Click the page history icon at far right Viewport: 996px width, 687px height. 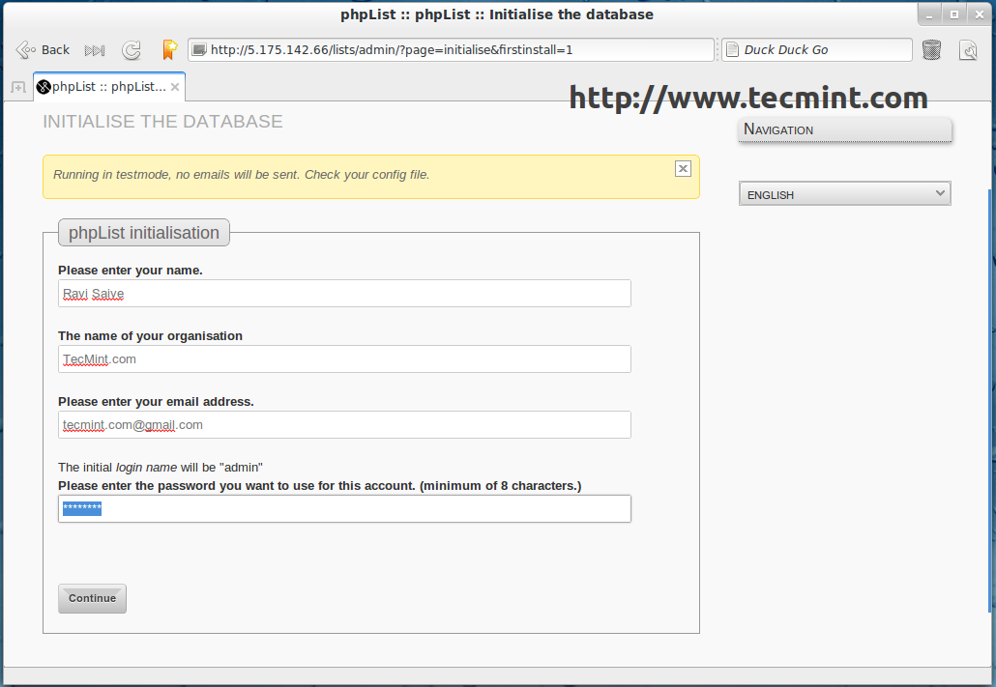[x=968, y=50]
